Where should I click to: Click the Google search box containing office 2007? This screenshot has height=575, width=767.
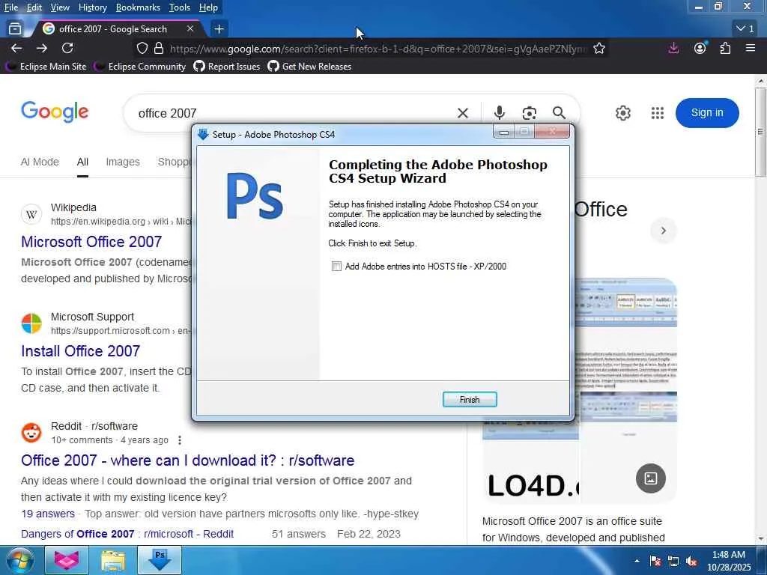click(294, 114)
